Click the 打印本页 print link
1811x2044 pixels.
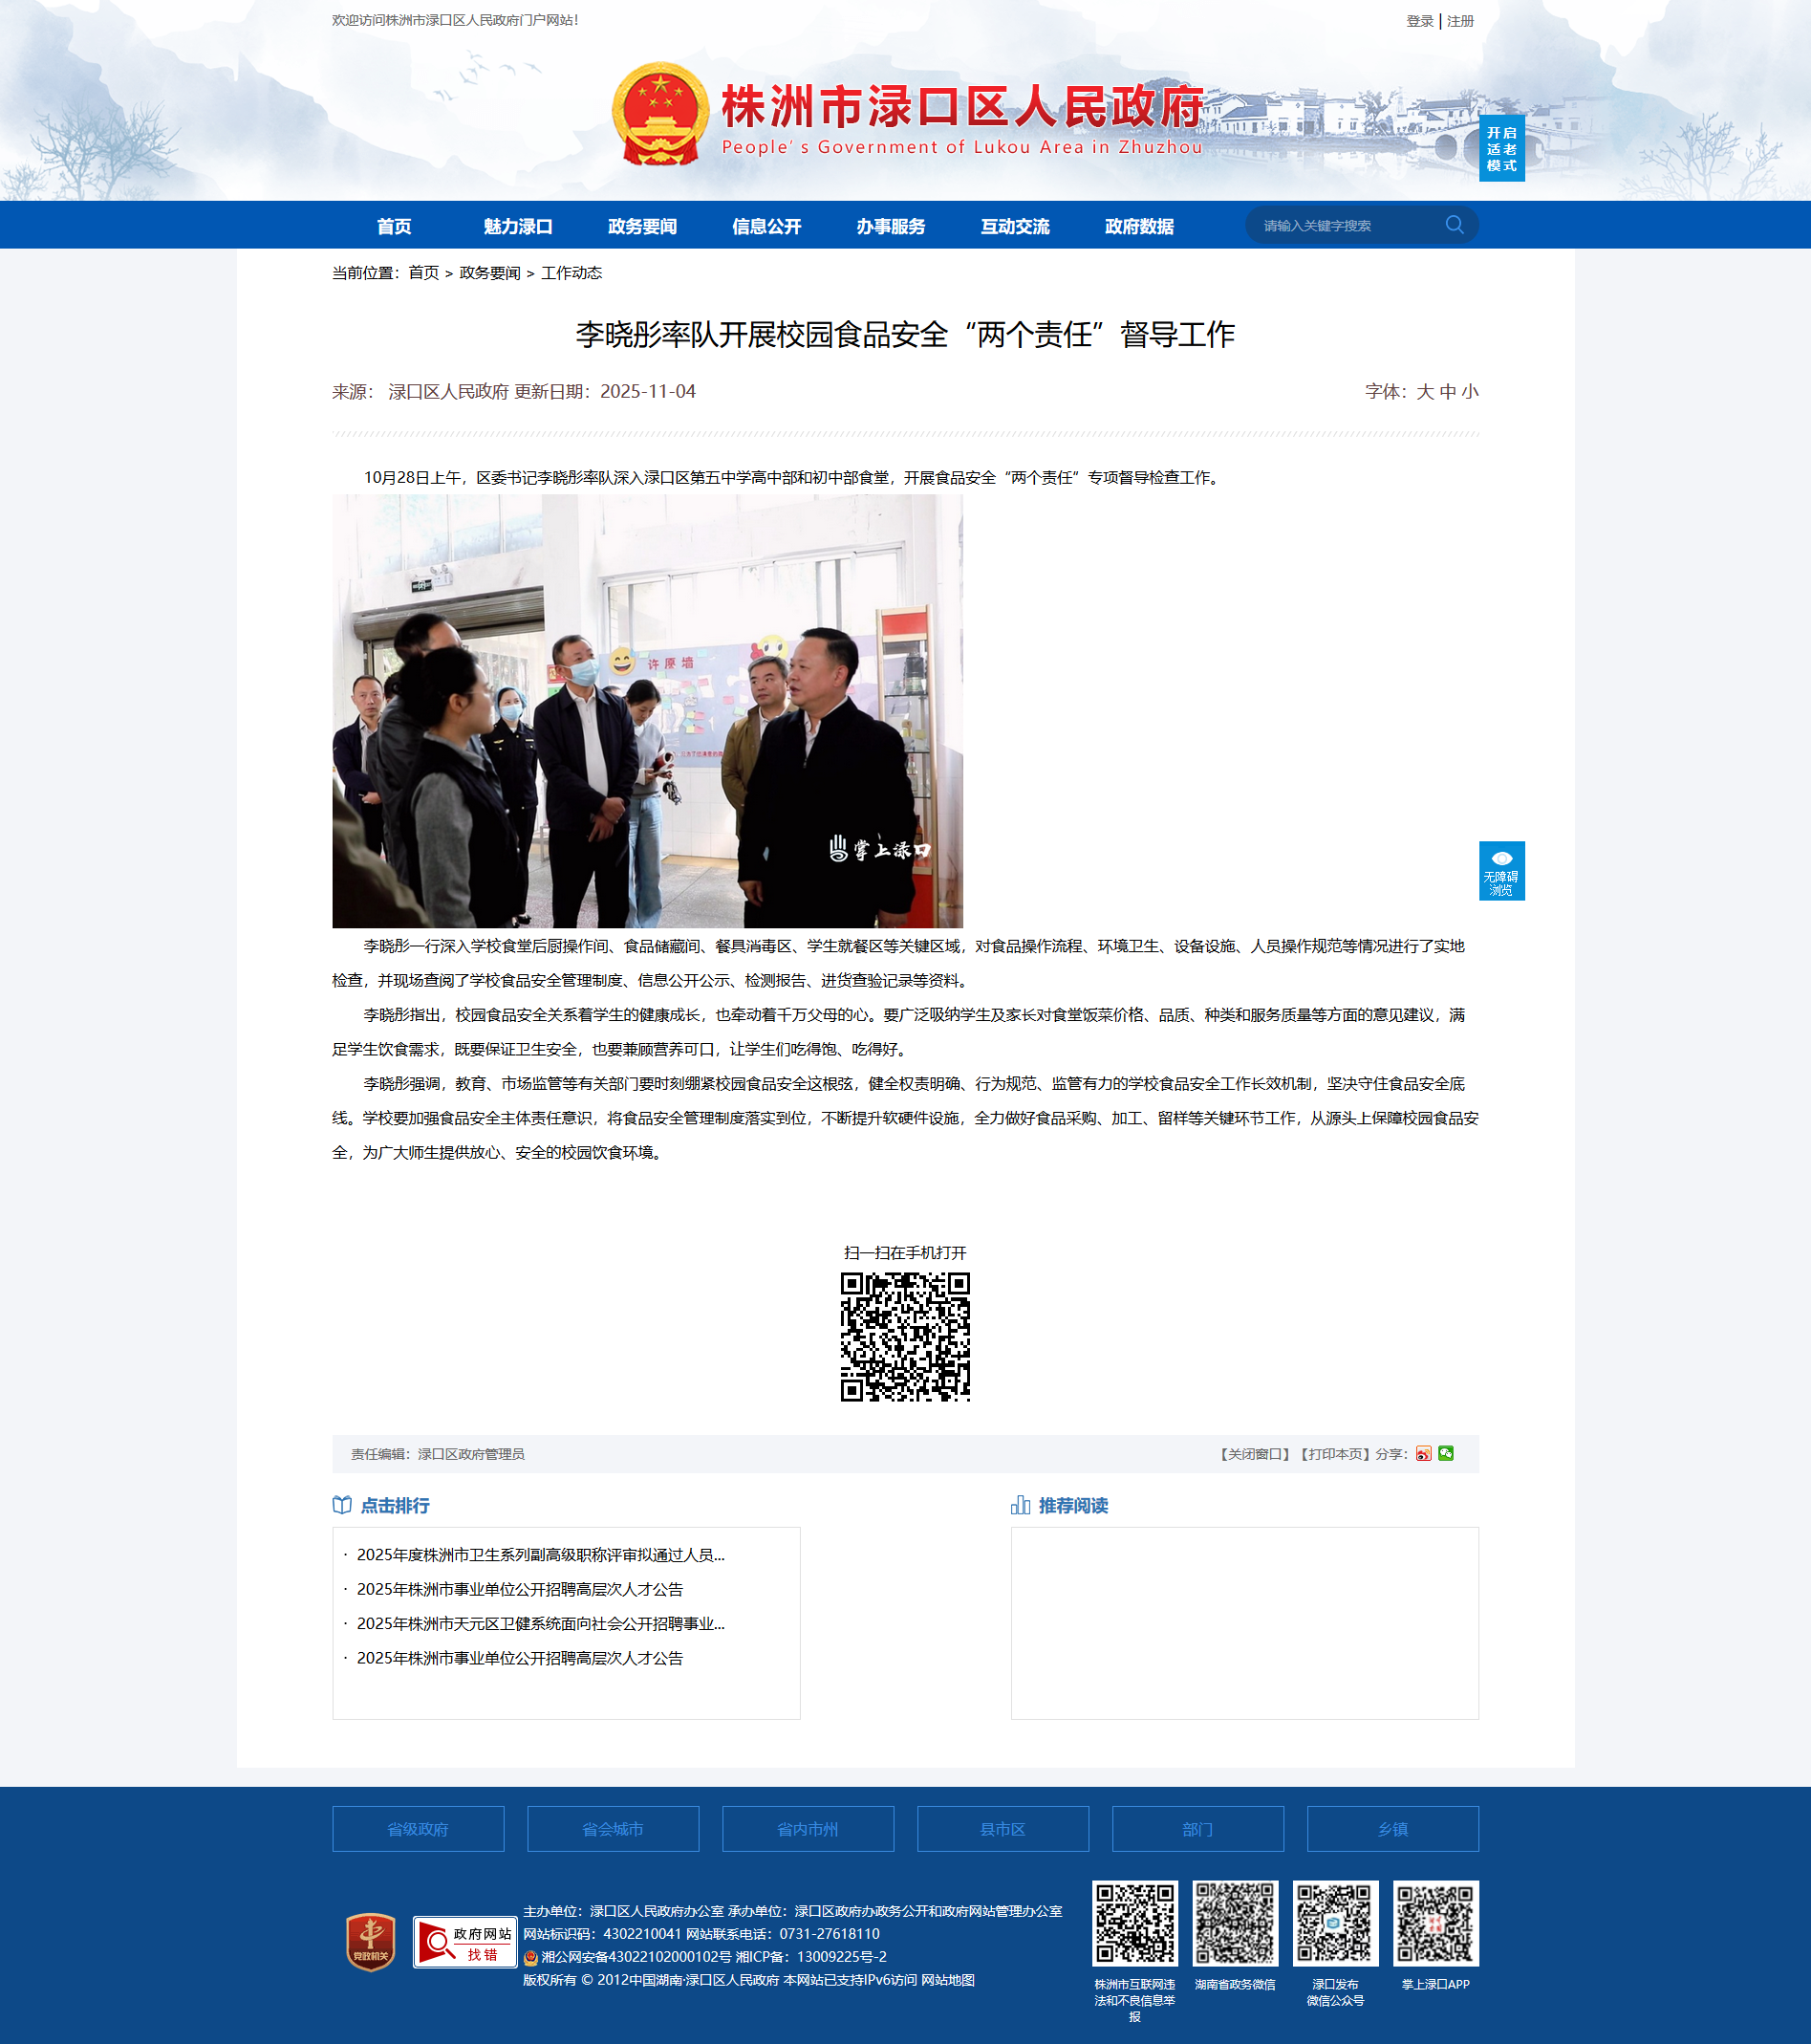click(1334, 1454)
